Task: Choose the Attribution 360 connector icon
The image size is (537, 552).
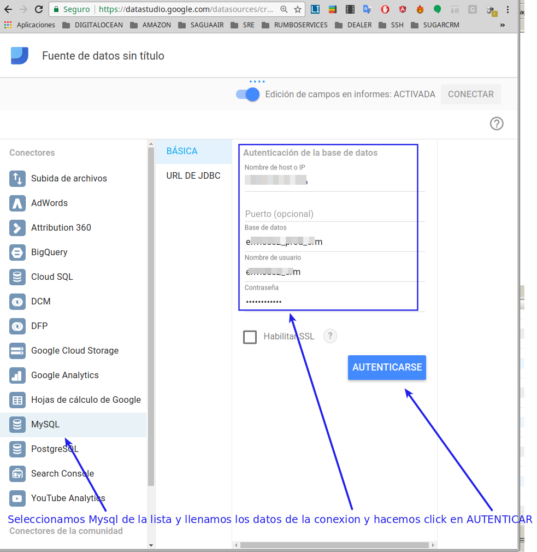Action: (x=17, y=228)
